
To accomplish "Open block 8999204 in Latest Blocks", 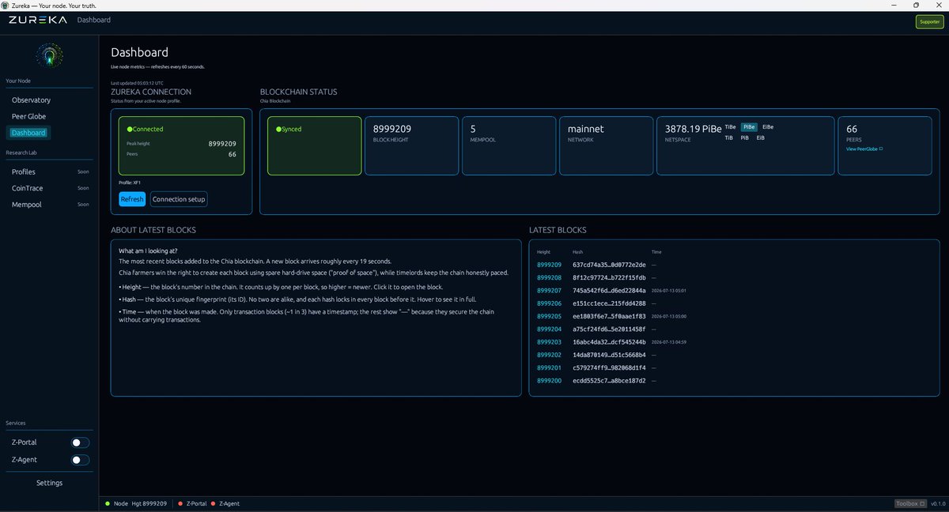I will tap(549, 329).
